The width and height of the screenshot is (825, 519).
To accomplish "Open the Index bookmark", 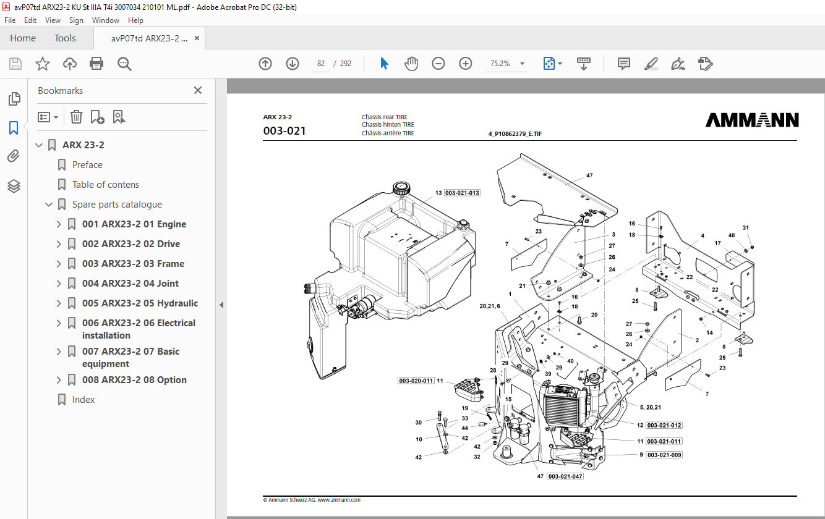I will point(83,400).
